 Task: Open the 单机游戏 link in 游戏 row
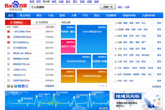(145, 55)
